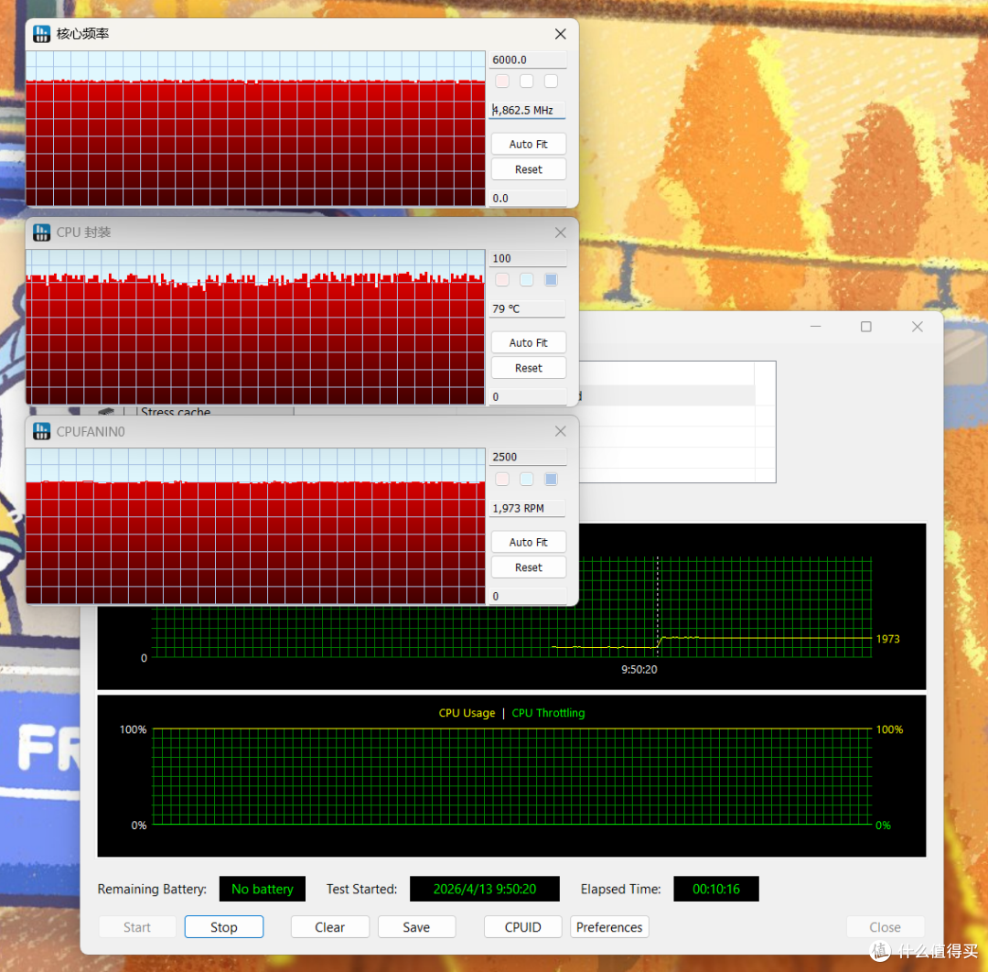988x972 pixels.
Task: Close the stability test window via X
Action: [x=918, y=327]
